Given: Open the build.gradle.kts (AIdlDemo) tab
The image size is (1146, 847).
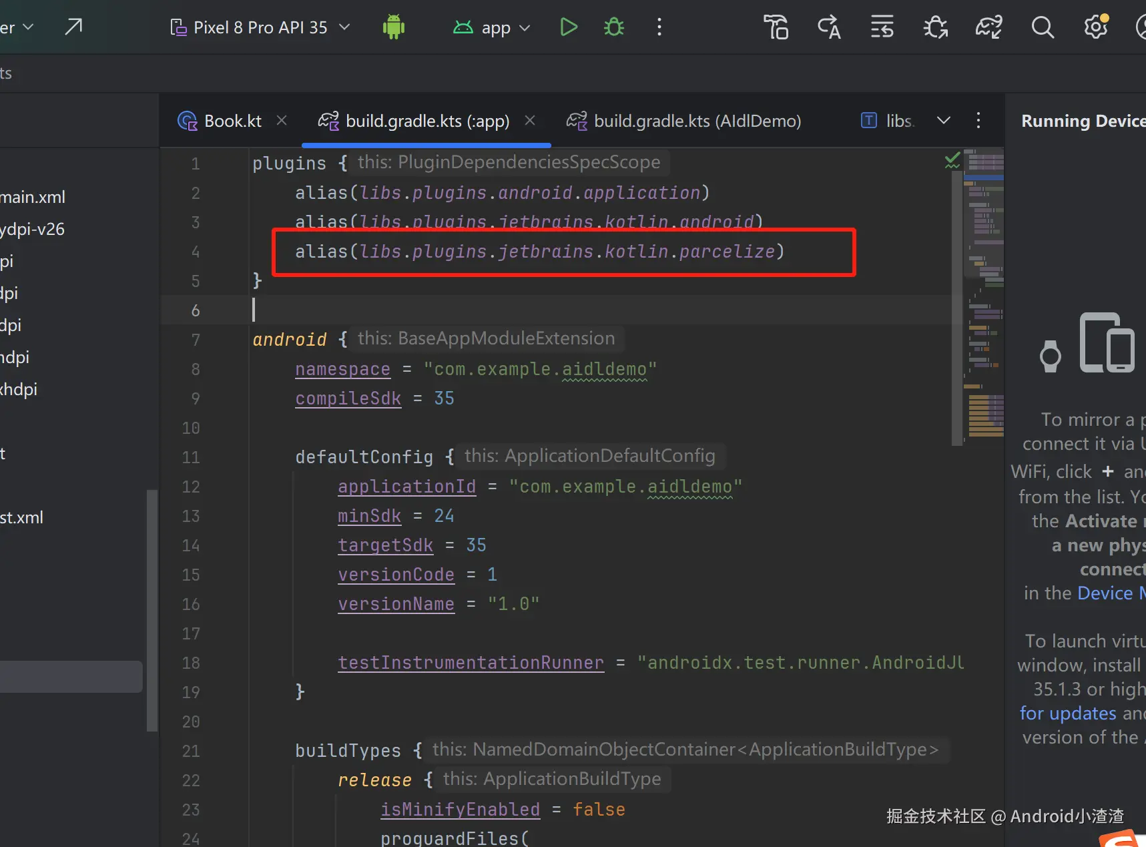Looking at the screenshot, I should (x=683, y=121).
